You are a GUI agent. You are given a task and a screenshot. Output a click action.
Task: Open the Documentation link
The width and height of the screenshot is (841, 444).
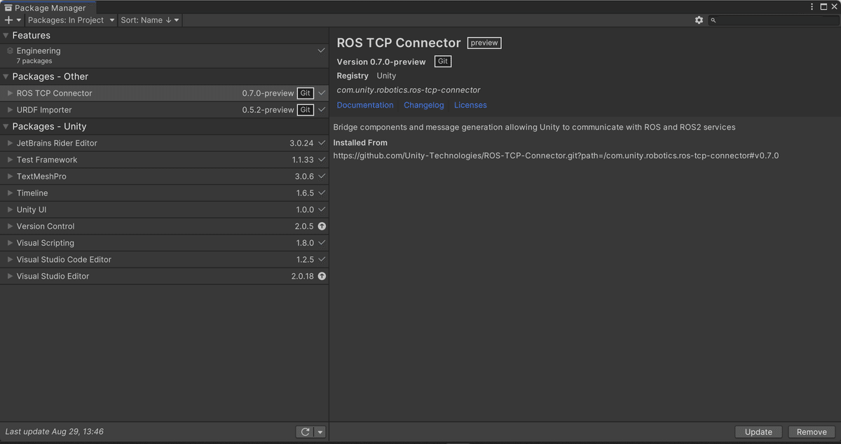pyautogui.click(x=365, y=105)
